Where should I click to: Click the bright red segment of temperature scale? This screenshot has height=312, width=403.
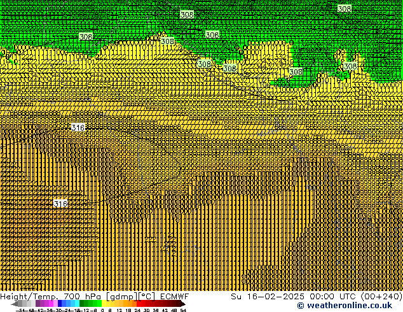[139, 304]
